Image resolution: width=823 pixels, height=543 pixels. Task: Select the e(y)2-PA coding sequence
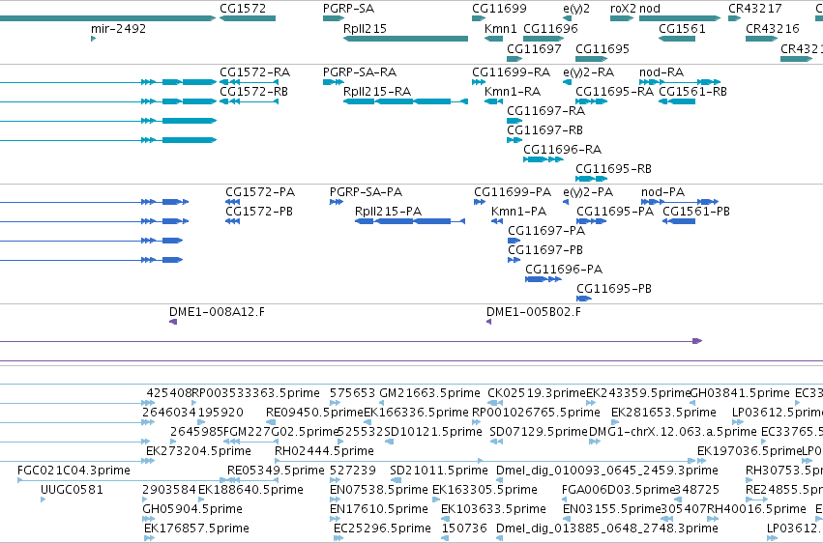tap(566, 202)
